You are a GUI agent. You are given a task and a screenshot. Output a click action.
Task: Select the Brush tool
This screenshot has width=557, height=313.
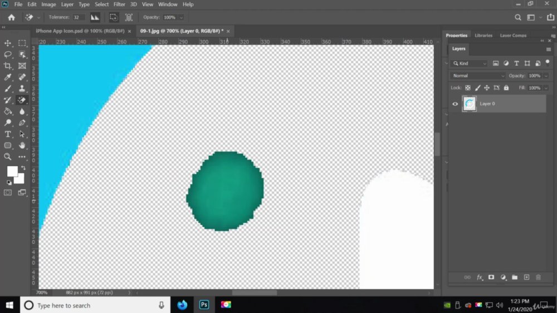pos(7,89)
